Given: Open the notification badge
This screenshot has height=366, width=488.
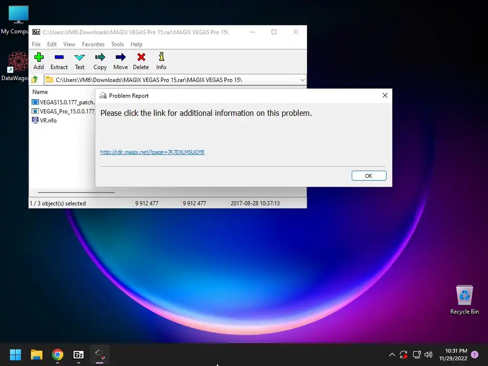Looking at the screenshot, I should coord(475,355).
